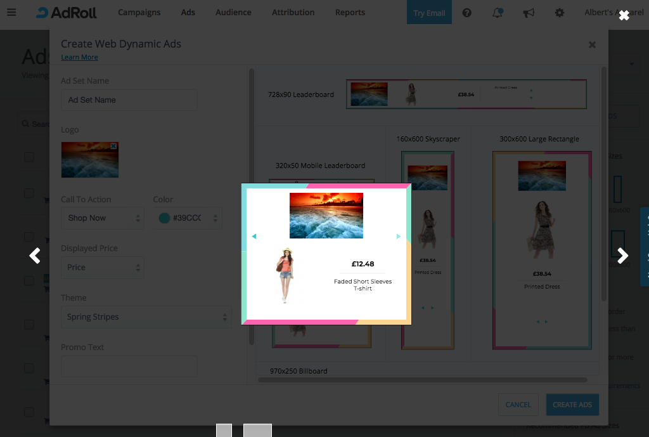Open the settings gear icon

pos(559,13)
